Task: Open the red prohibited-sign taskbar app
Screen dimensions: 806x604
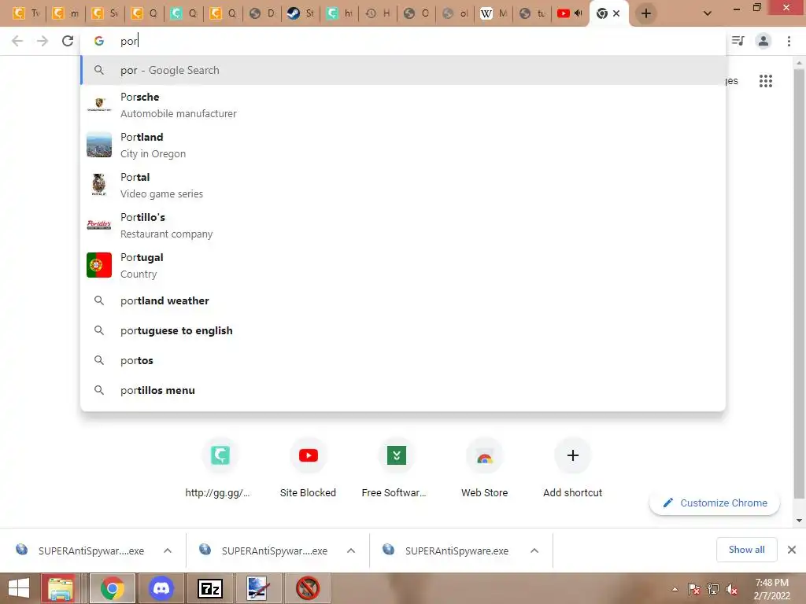Action: coord(308,588)
